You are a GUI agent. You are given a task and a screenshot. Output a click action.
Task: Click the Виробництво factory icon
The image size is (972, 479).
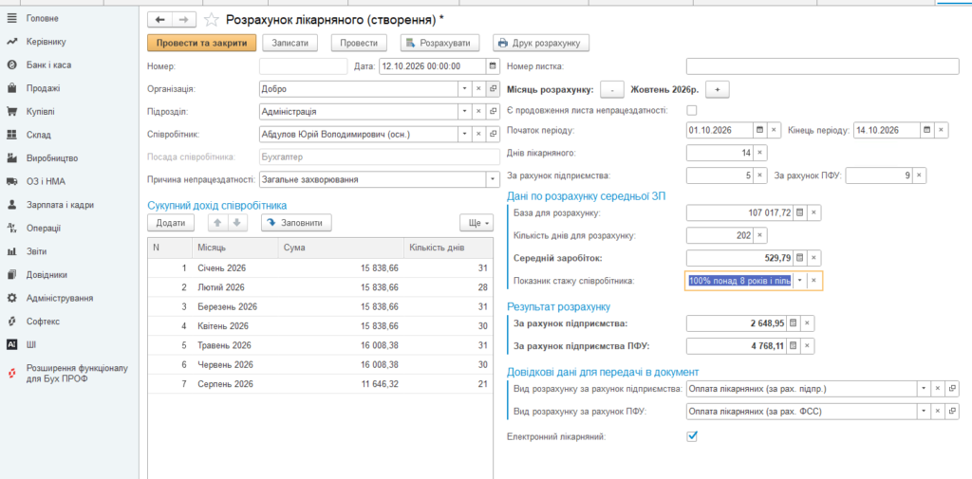click(x=11, y=158)
